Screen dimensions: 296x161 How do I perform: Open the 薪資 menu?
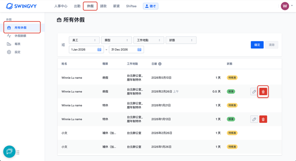116,6
